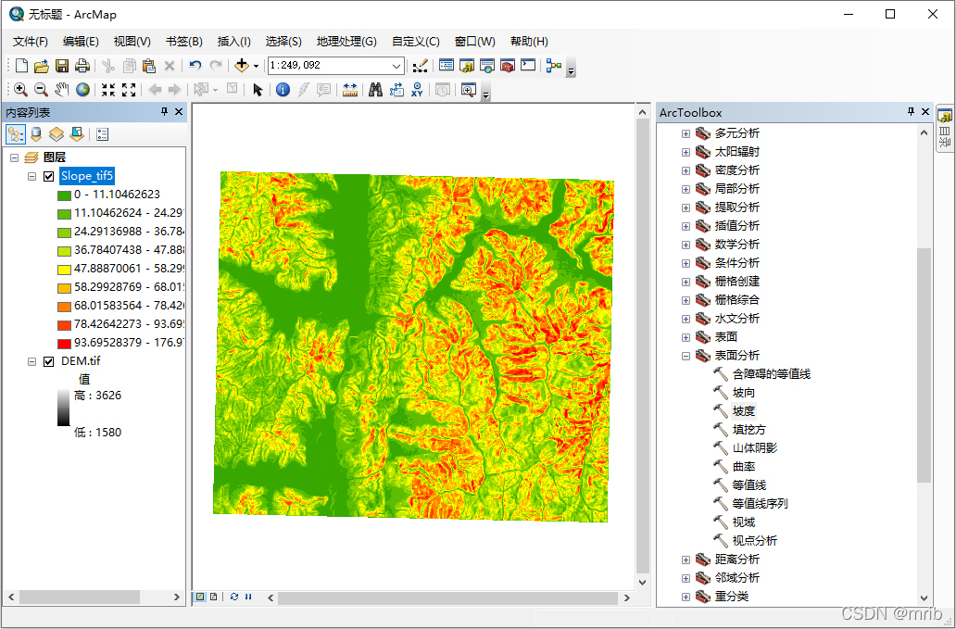
Task: Open the 视图(V) menu
Action: click(x=132, y=42)
